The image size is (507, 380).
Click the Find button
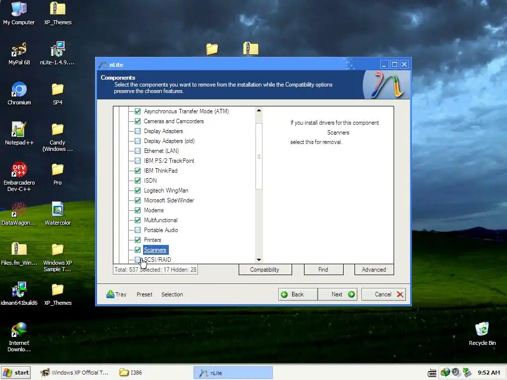tap(324, 270)
